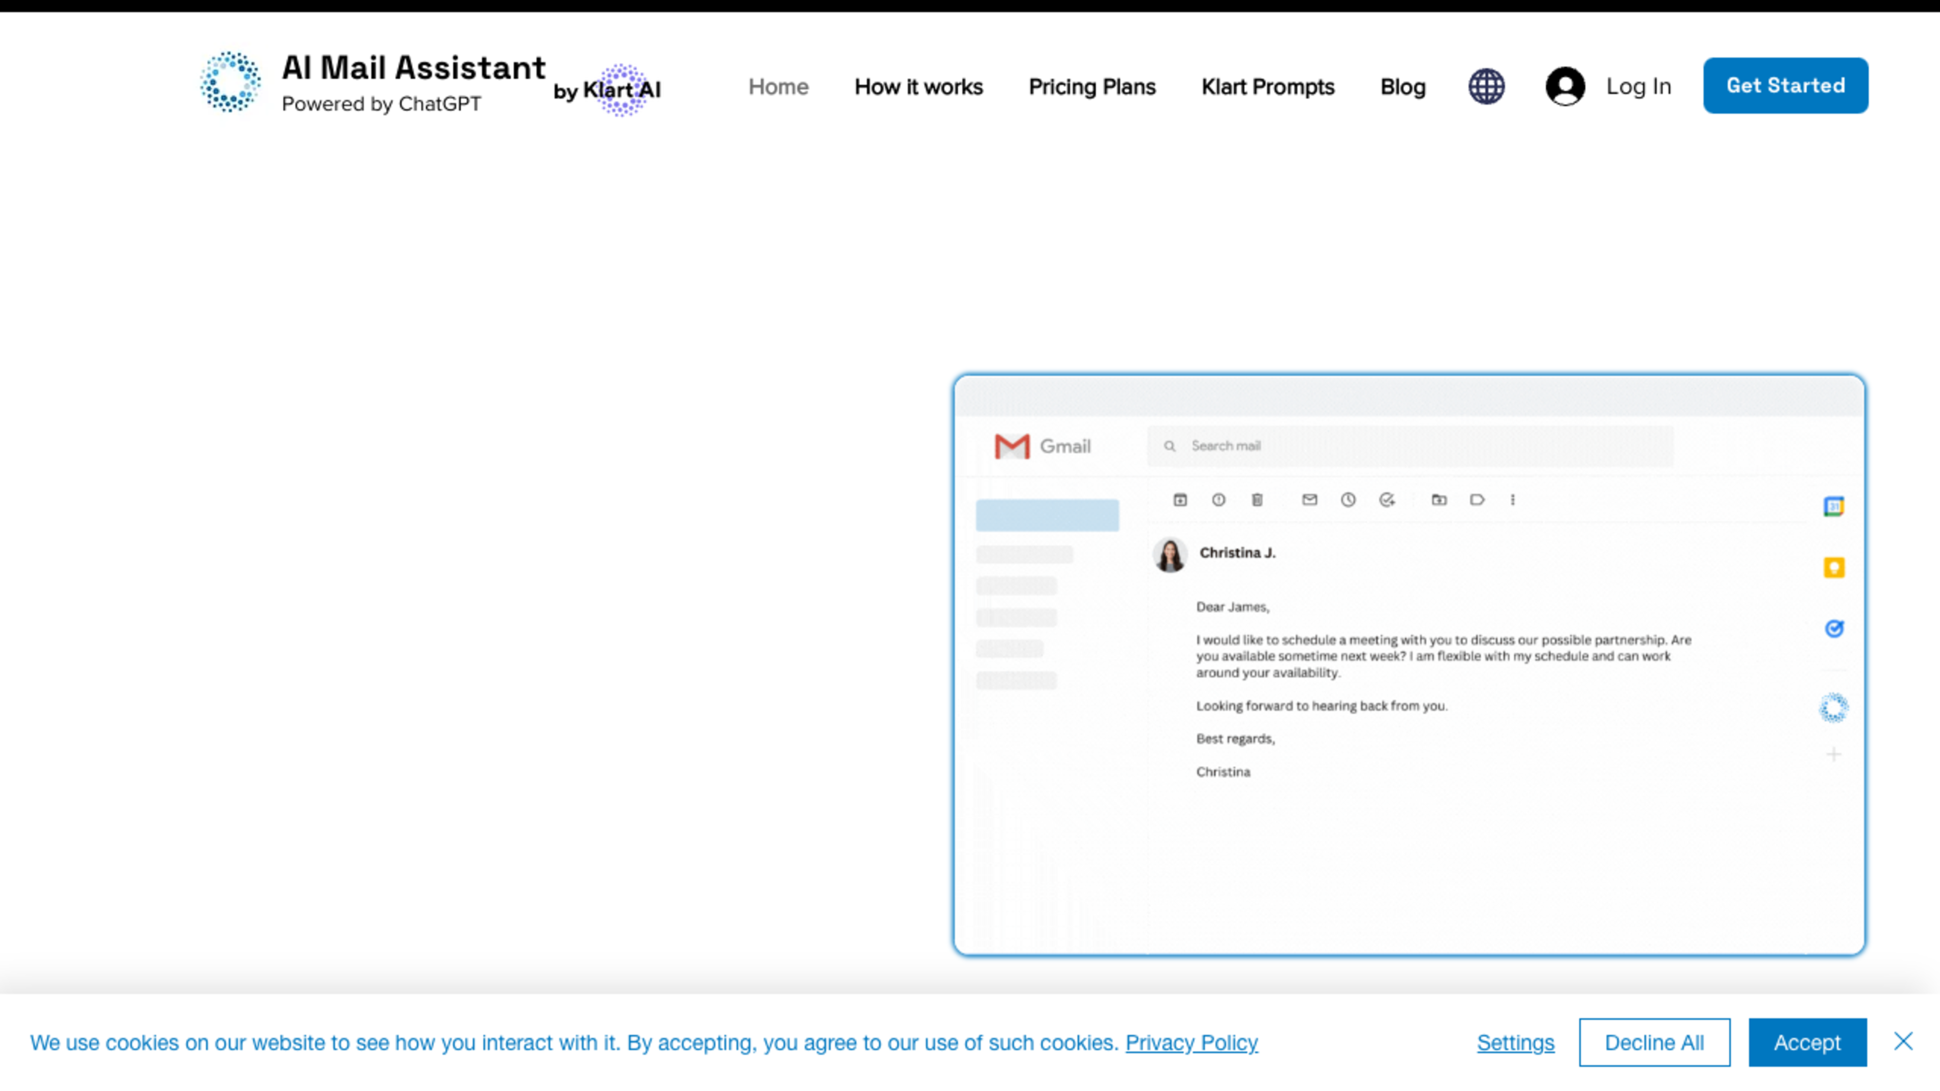Click the Privacy Policy cookie link
Viewport: 1940px width, 1091px height.
pyautogui.click(x=1190, y=1042)
